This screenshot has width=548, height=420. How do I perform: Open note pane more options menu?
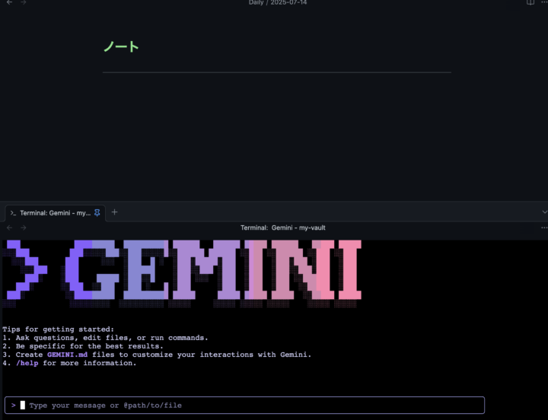tap(544, 2)
